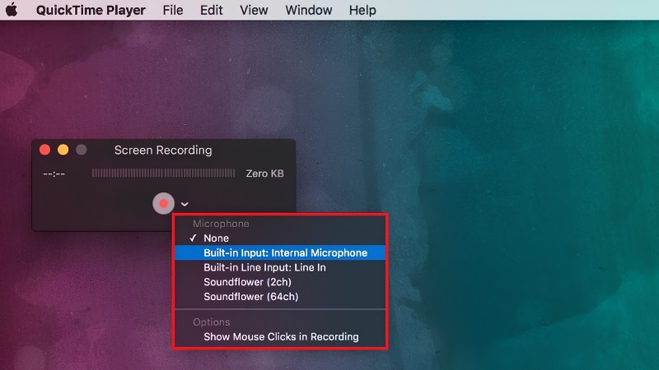Click the audio level meter bar
The image size is (659, 370).
tap(163, 173)
